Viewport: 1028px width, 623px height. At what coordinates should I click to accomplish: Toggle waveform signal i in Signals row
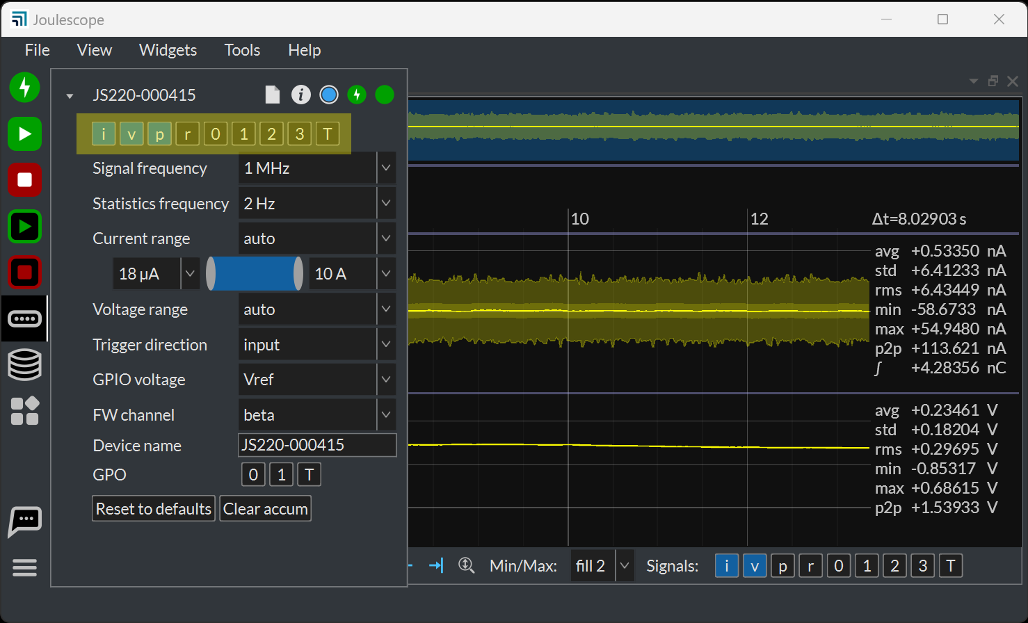[727, 566]
